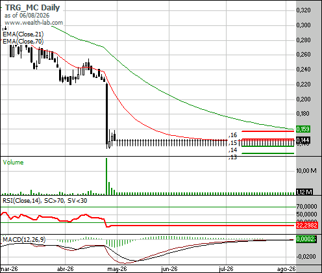Click the green 0,0002 MACD value tag
322x273 pixels.
306,239
